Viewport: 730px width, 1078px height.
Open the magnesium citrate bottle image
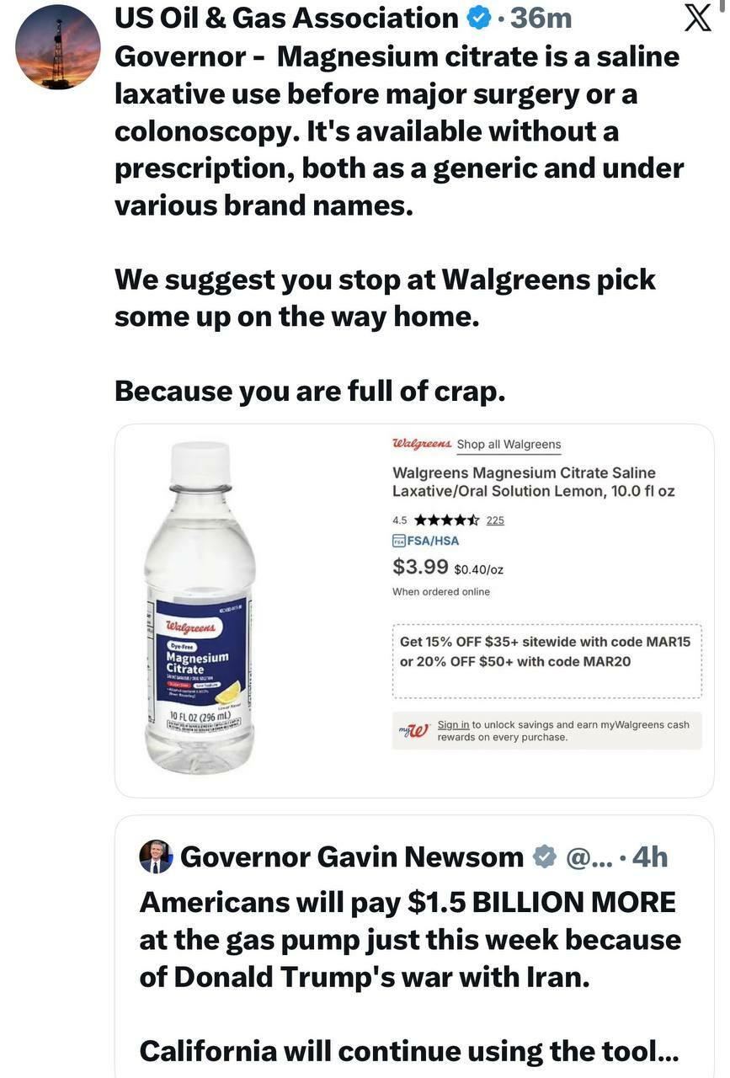pos(200,607)
